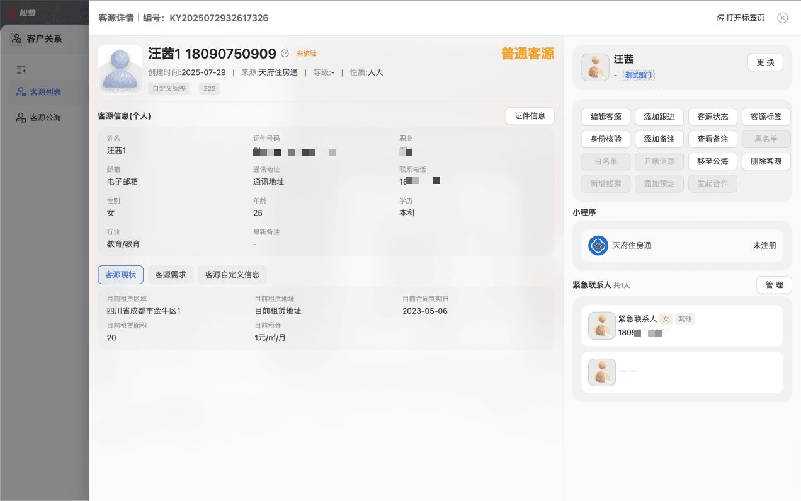801x501 pixels.
Task: Click the 电子邮箱 value
Action: (122, 181)
